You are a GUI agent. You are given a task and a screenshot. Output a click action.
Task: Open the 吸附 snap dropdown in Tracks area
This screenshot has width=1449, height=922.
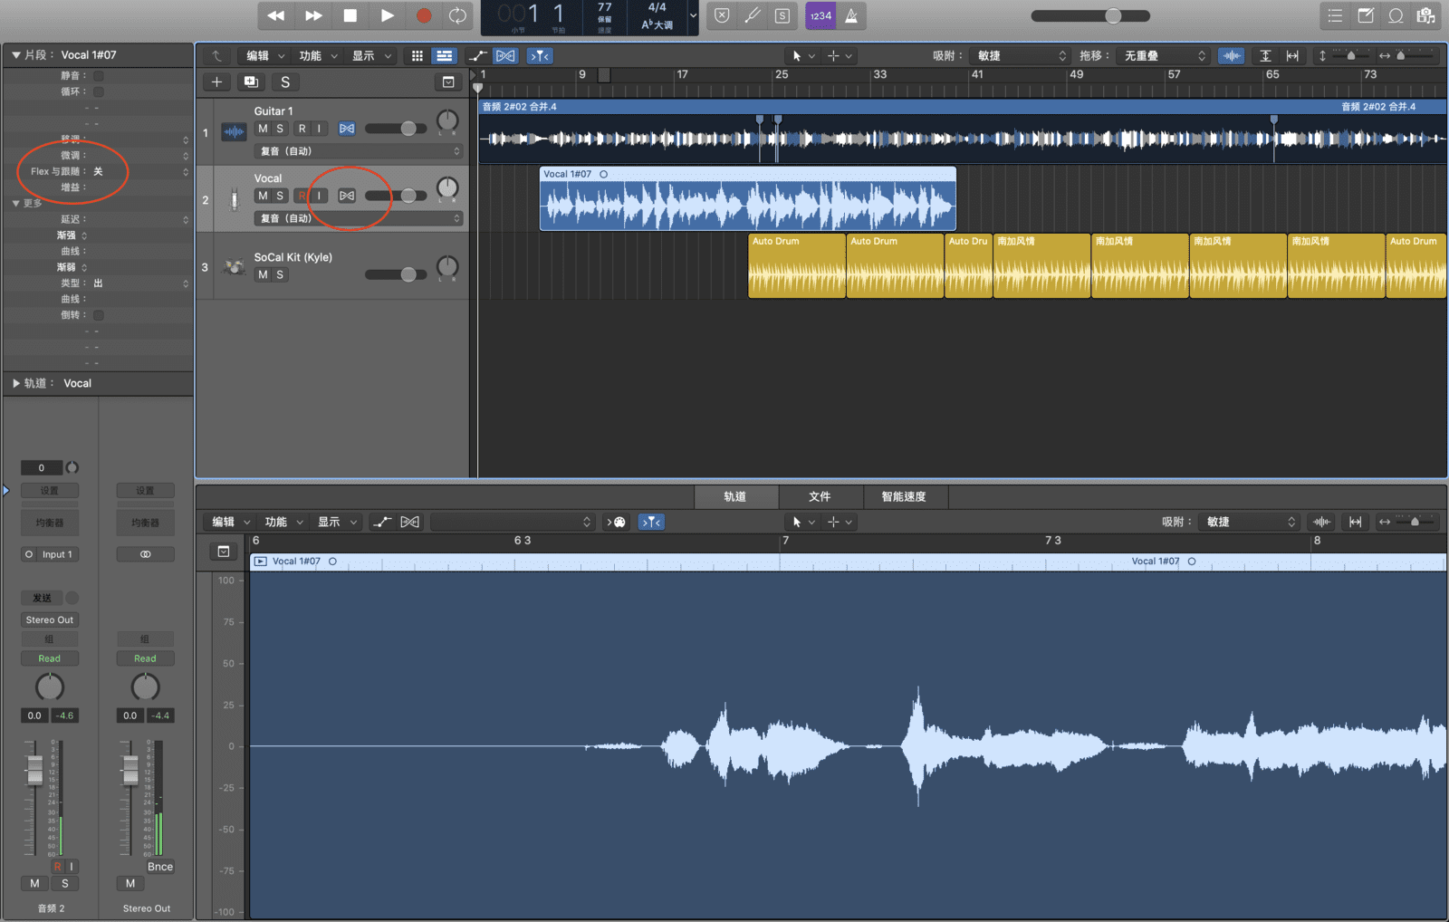(1022, 56)
